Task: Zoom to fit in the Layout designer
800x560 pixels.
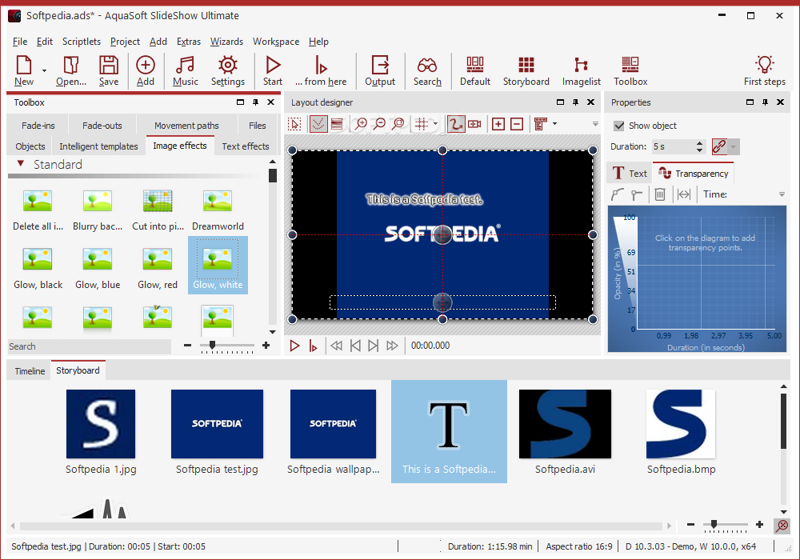Action: coord(398,124)
